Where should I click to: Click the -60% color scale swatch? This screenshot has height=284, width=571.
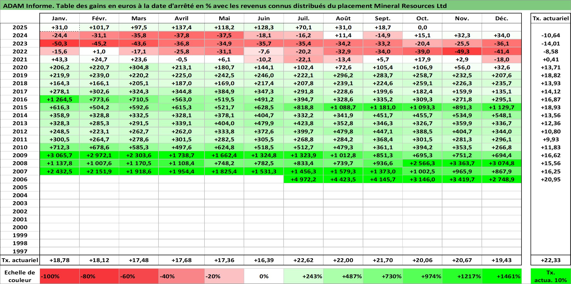point(139,276)
